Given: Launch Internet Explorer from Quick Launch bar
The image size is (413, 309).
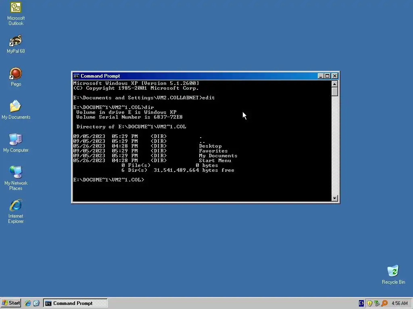Looking at the screenshot, I should 28,303.
